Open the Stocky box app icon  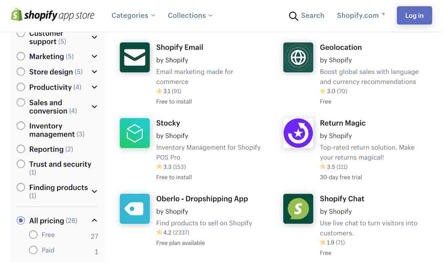(x=135, y=133)
